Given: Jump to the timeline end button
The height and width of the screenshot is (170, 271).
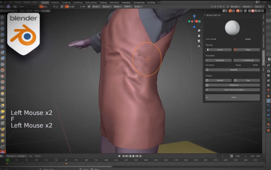Looking at the screenshot, I should (x=140, y=156).
